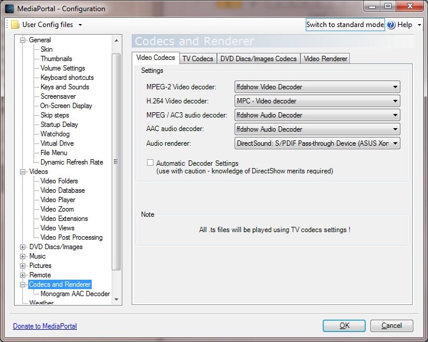Switch to DVD Discs/Images Codecs tab
This screenshot has height=342, width=428.
[x=259, y=59]
